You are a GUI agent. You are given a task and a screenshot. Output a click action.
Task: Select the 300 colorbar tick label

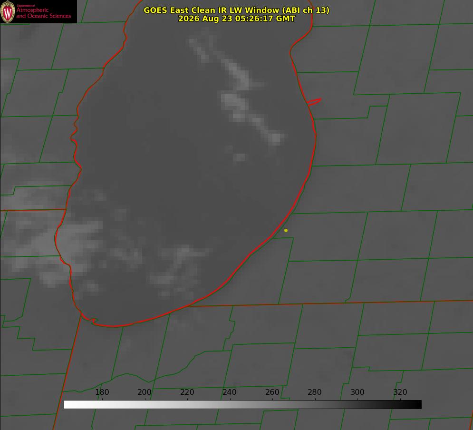(x=357, y=392)
